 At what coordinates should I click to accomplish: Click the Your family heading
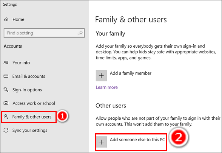tap(110, 34)
